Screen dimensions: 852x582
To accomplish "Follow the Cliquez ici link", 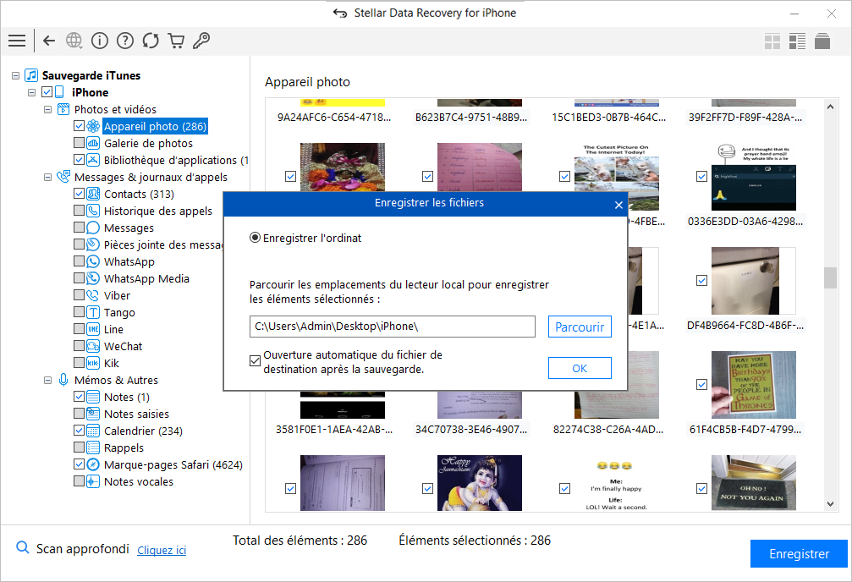I will [x=162, y=550].
